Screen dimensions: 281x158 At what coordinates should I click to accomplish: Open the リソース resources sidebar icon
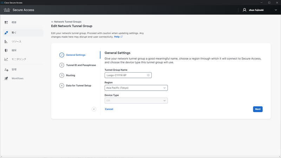click(6, 41)
